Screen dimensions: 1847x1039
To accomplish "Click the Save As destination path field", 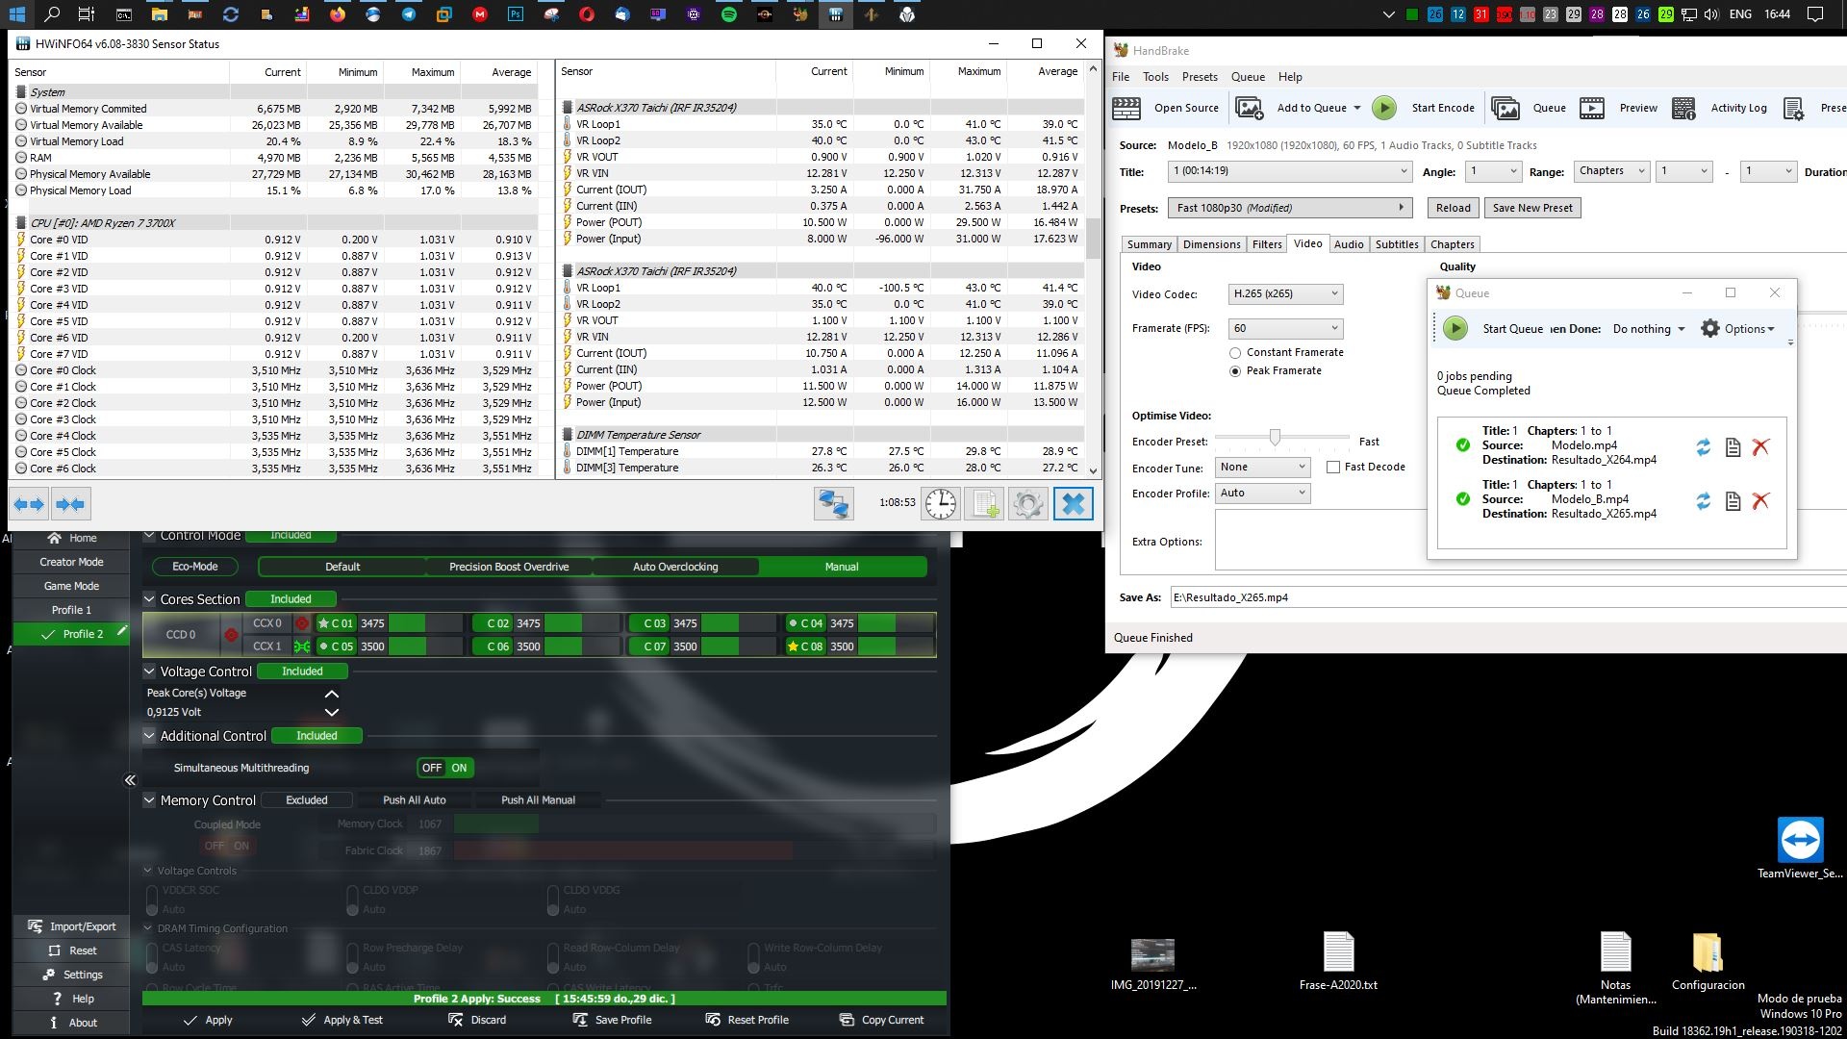I will [x=1507, y=597].
